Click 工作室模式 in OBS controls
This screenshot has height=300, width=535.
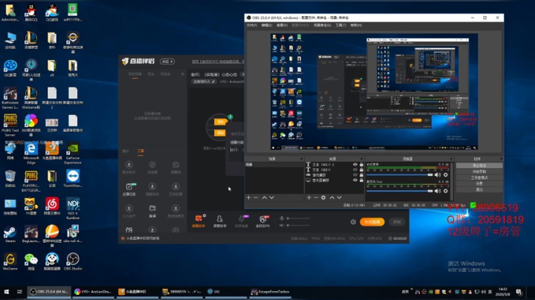point(479,177)
